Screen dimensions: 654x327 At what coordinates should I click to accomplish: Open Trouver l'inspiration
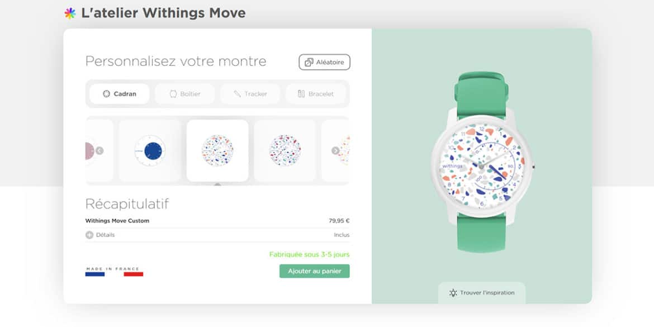[x=482, y=293]
